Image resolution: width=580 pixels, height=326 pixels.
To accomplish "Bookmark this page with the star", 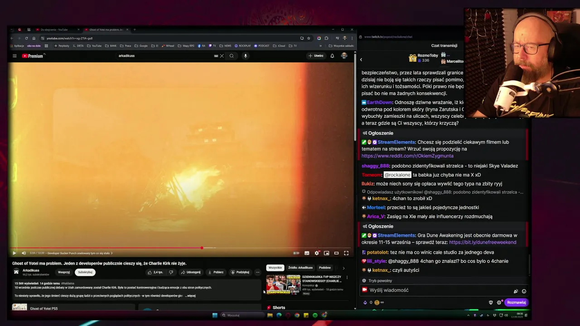I will click(x=309, y=38).
